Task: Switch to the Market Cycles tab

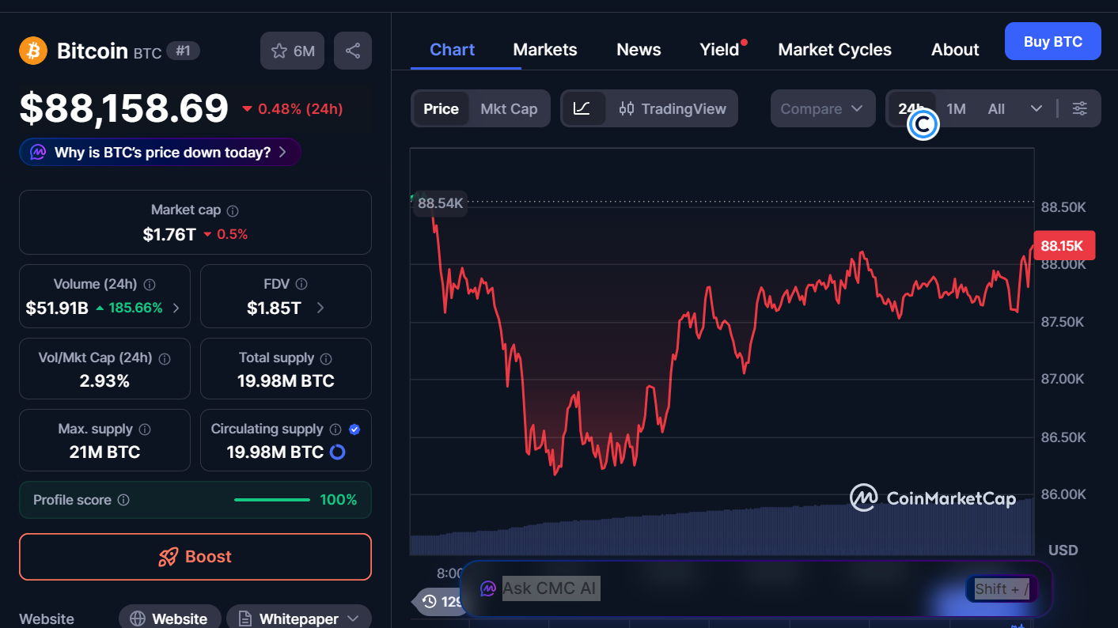Action: 835,50
